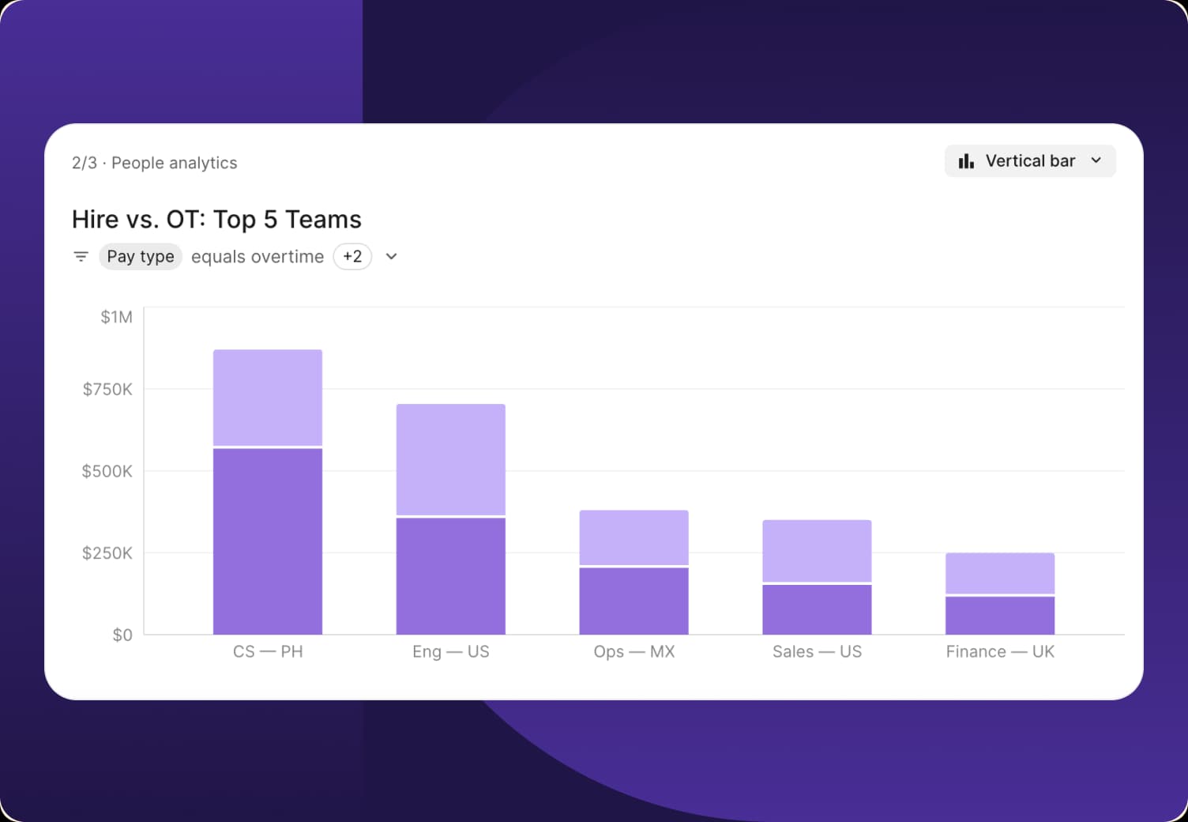Select the light purple Sales — US bar segment
1188x822 pixels.
(x=817, y=551)
